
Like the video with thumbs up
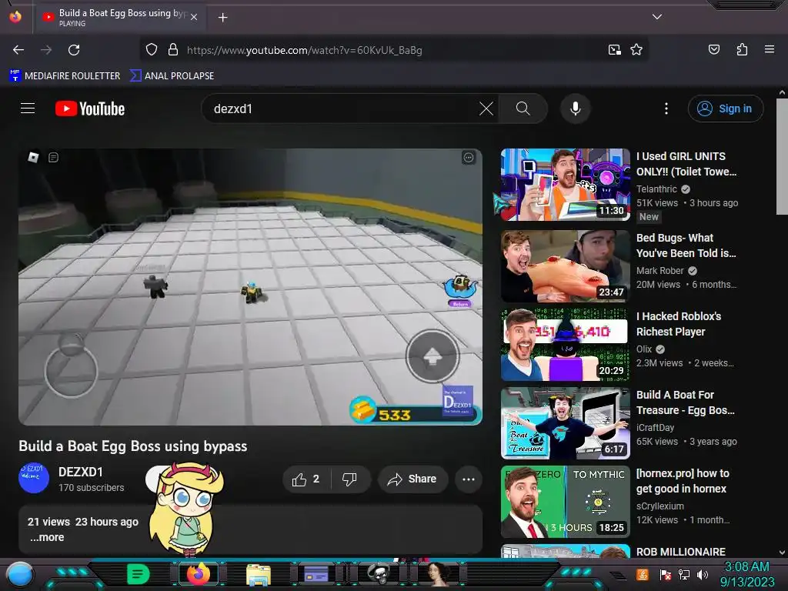click(x=306, y=479)
